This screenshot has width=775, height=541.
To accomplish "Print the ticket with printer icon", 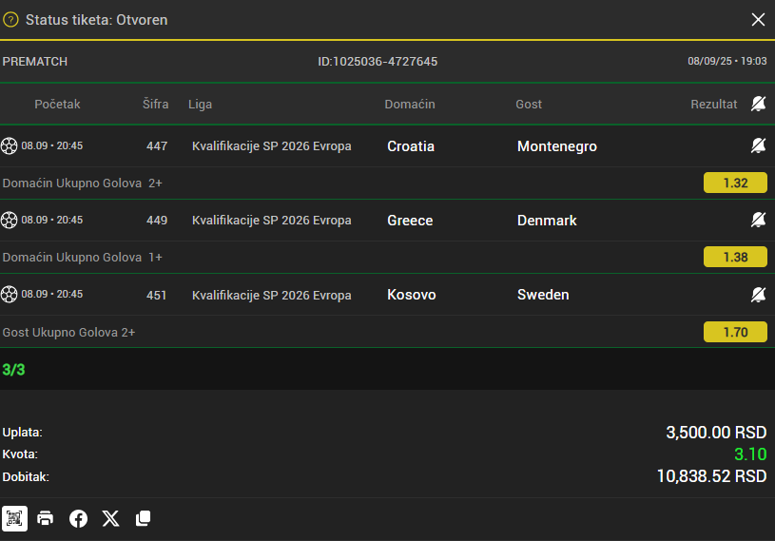I will click(x=45, y=518).
